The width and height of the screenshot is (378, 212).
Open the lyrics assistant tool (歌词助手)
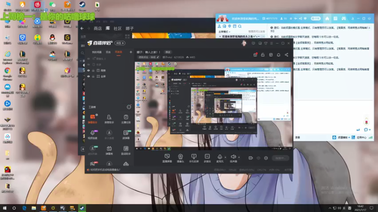(x=126, y=150)
